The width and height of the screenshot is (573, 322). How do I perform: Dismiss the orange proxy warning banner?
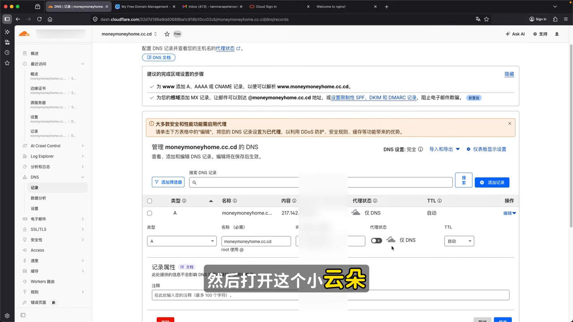509,123
